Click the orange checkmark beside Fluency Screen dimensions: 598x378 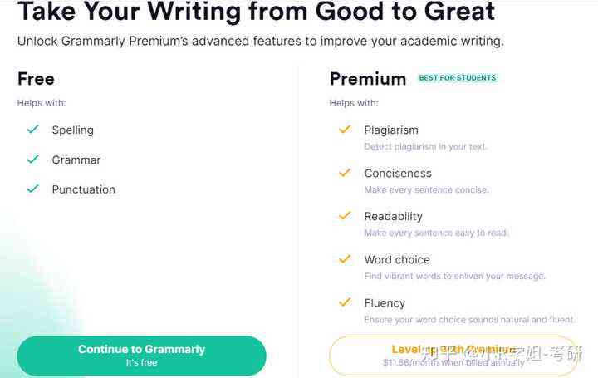(345, 302)
